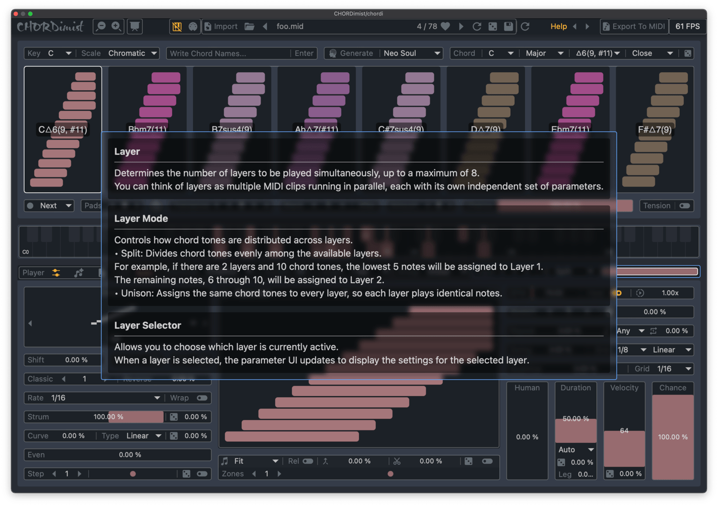718x506 pixels.
Task: Click the Enter button for chord names
Action: 304,53
